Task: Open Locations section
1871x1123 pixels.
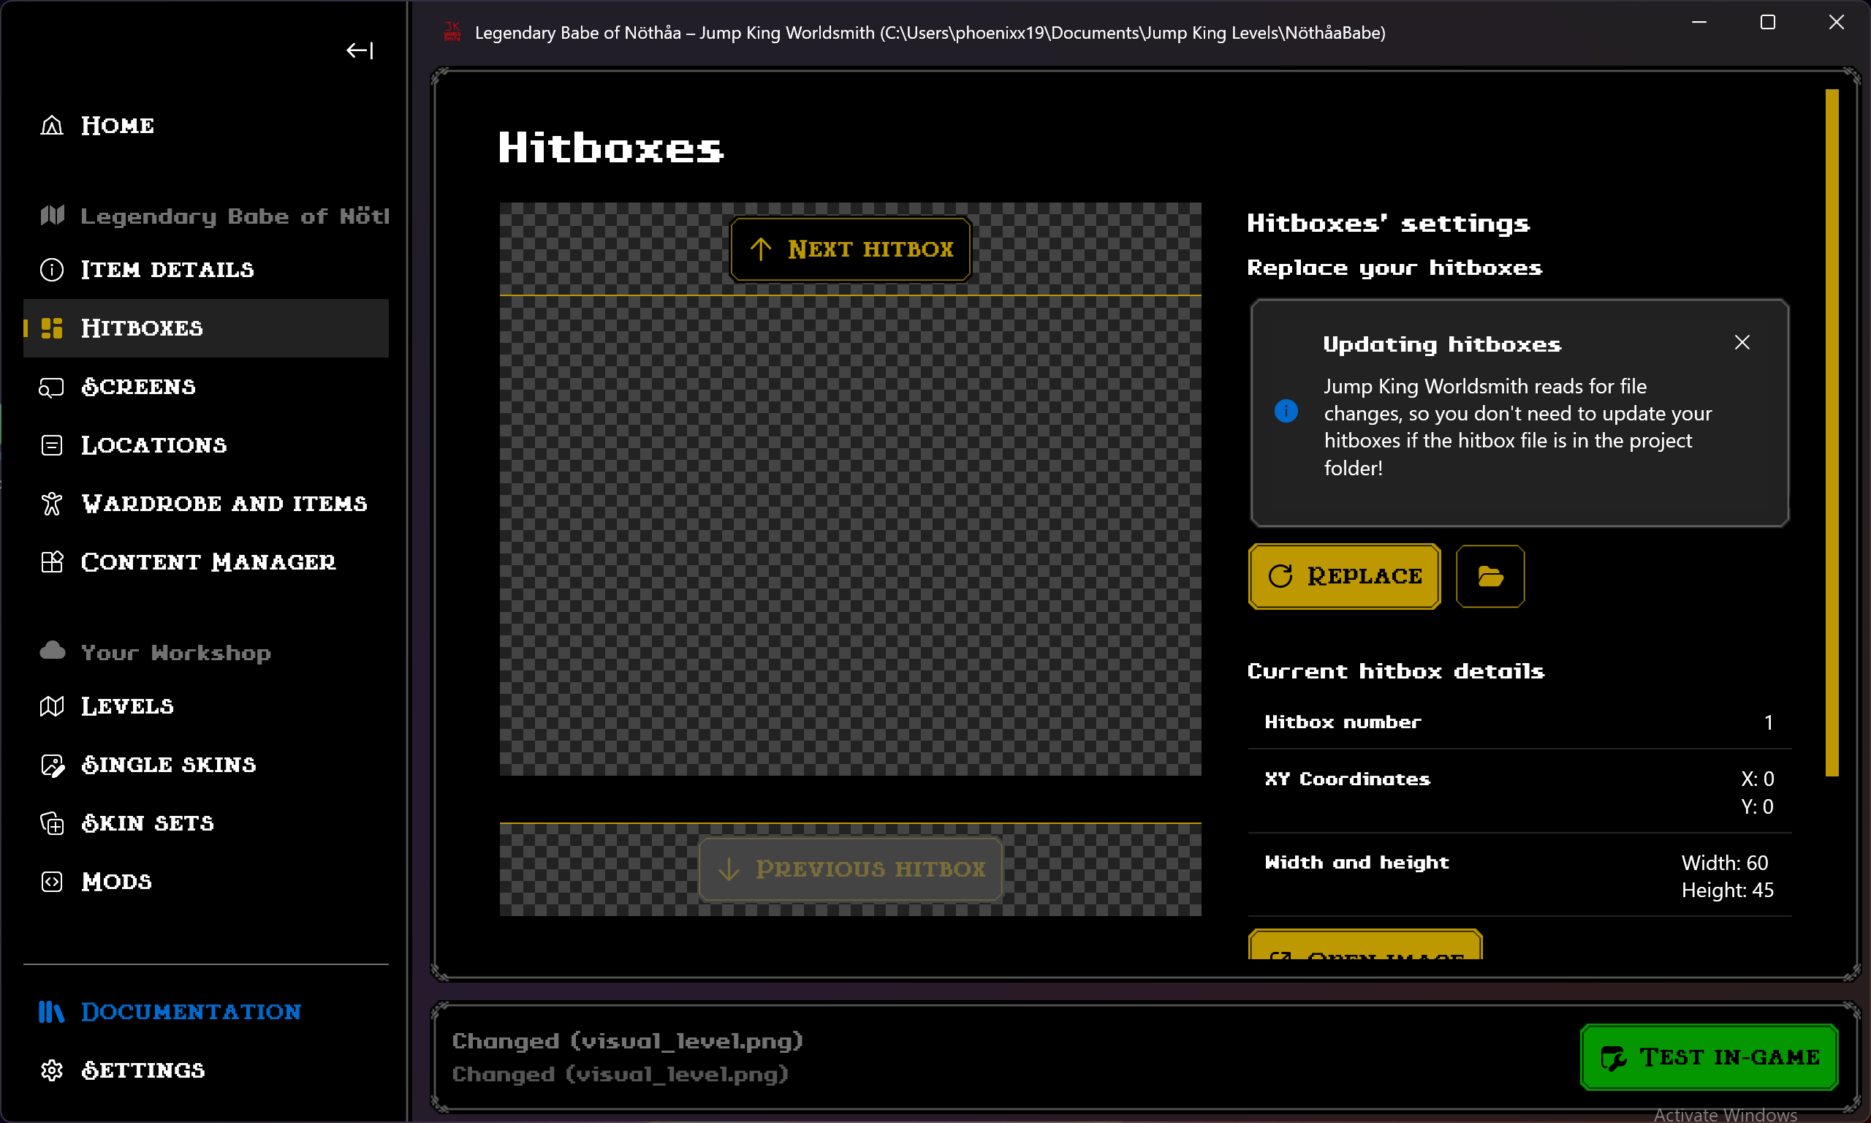Action: (205, 445)
